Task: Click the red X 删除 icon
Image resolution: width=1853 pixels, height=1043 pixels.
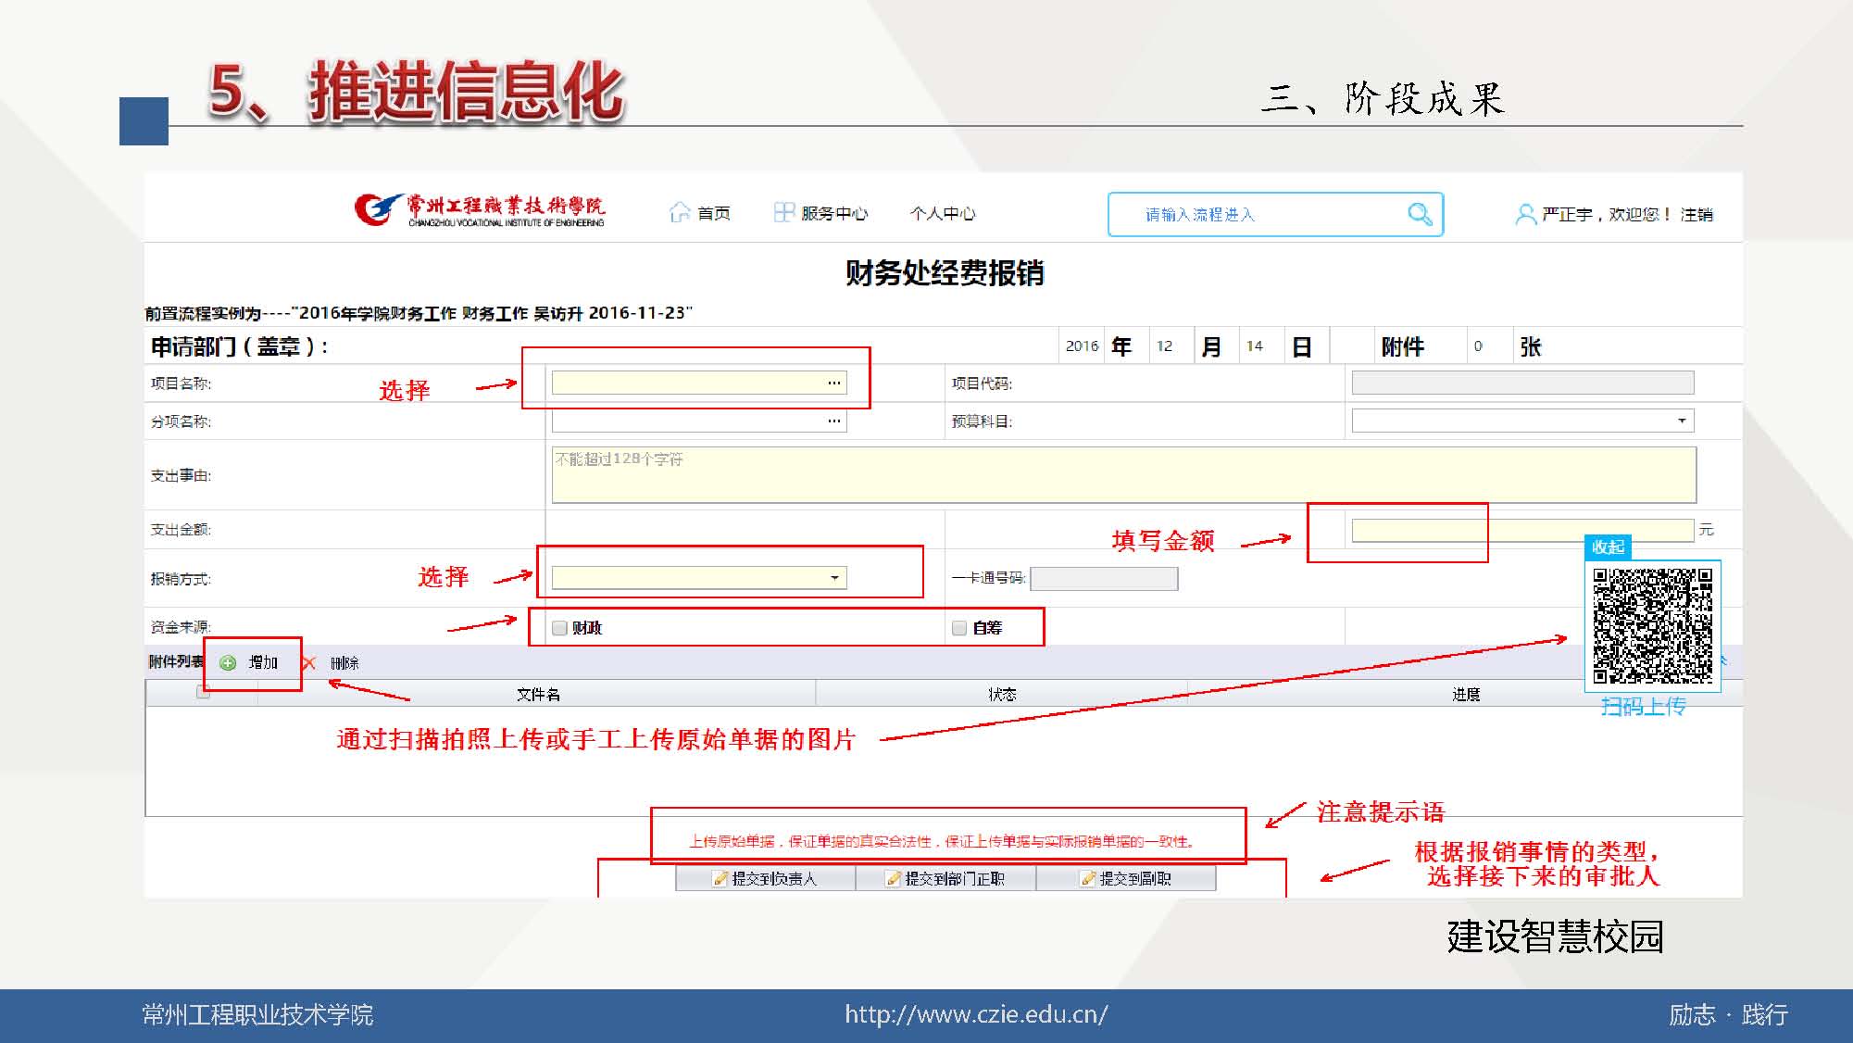Action: [x=309, y=662]
